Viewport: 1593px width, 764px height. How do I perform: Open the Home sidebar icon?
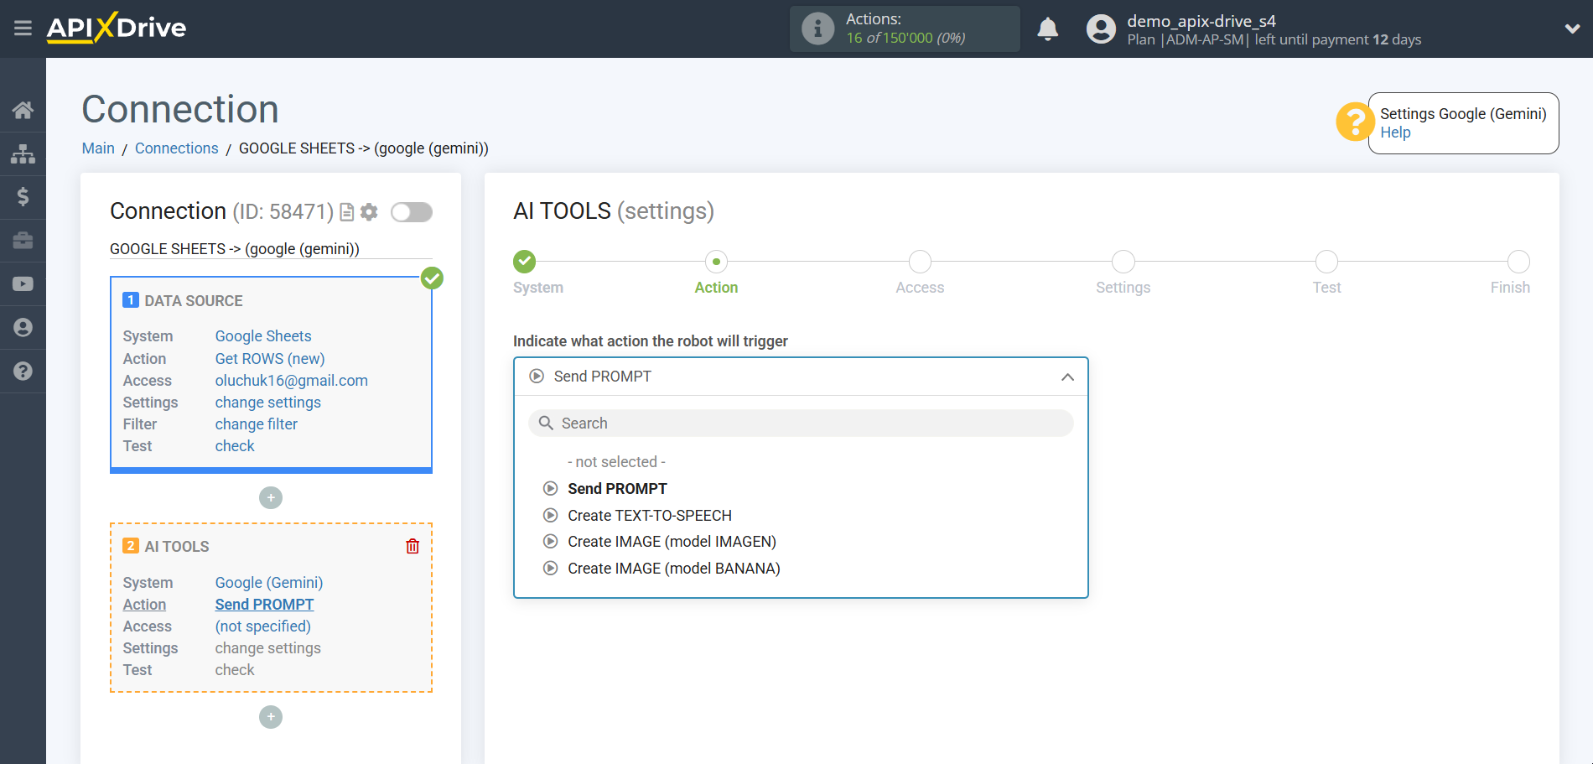(23, 110)
